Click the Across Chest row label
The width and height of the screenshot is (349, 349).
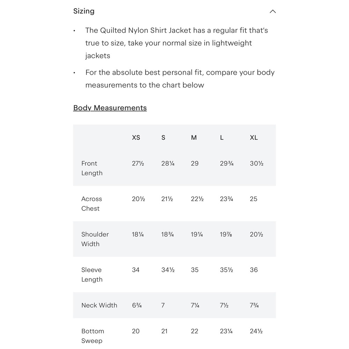click(x=91, y=204)
